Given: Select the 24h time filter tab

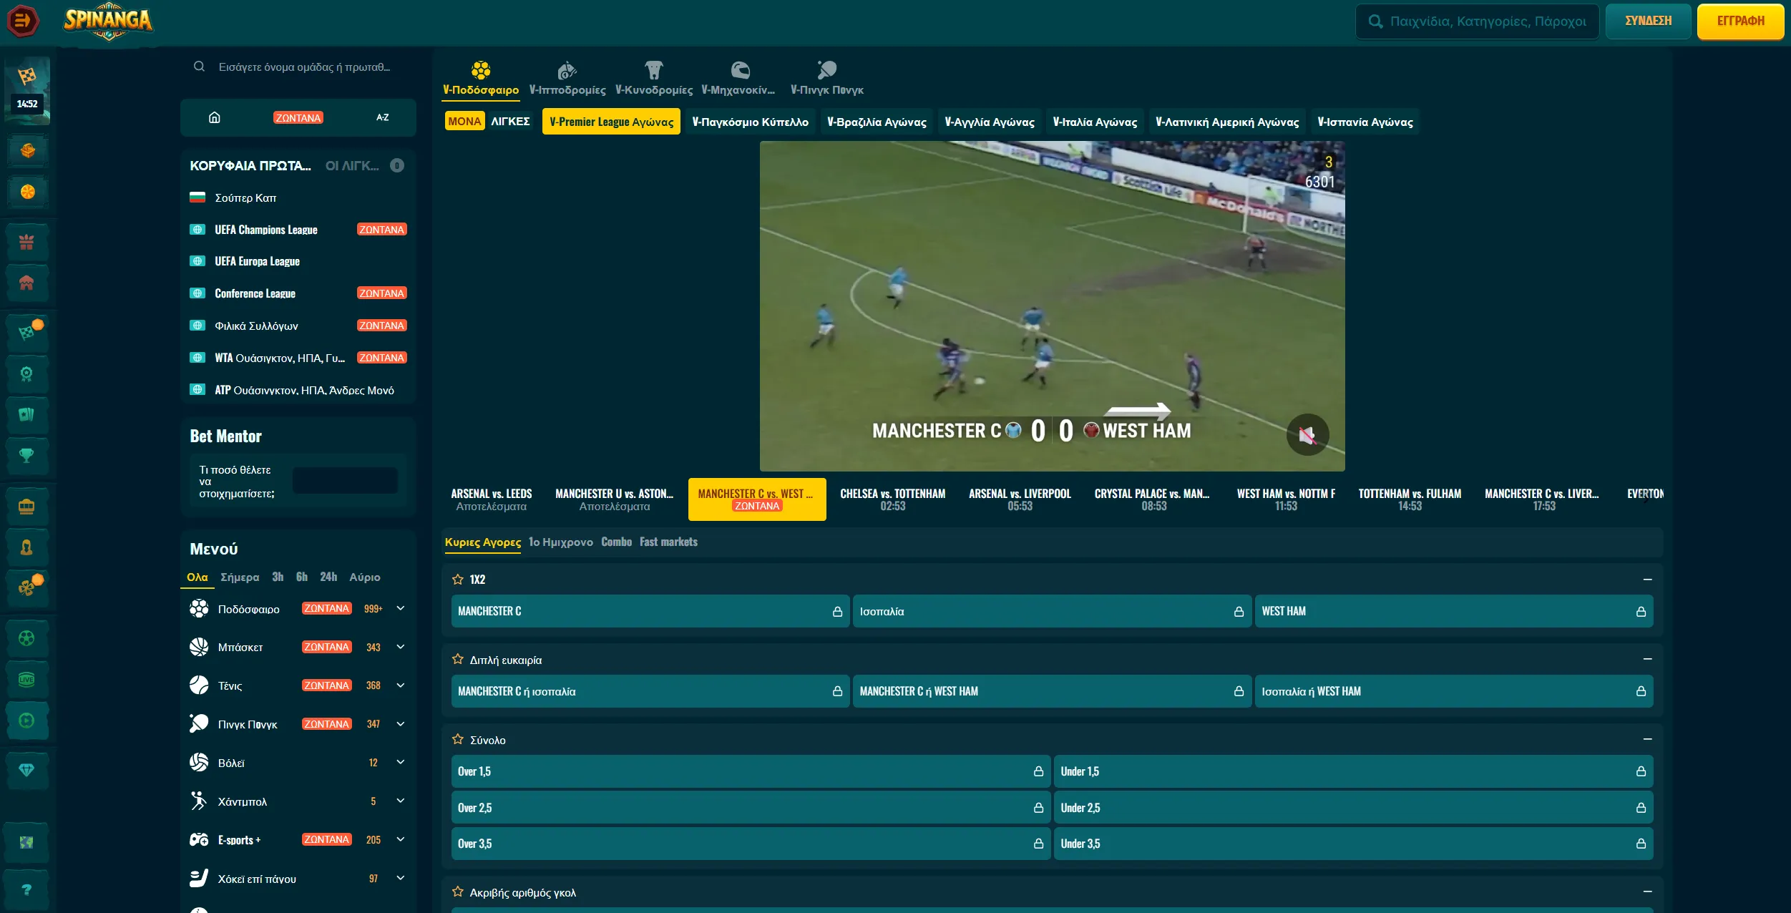Looking at the screenshot, I should coord(328,577).
